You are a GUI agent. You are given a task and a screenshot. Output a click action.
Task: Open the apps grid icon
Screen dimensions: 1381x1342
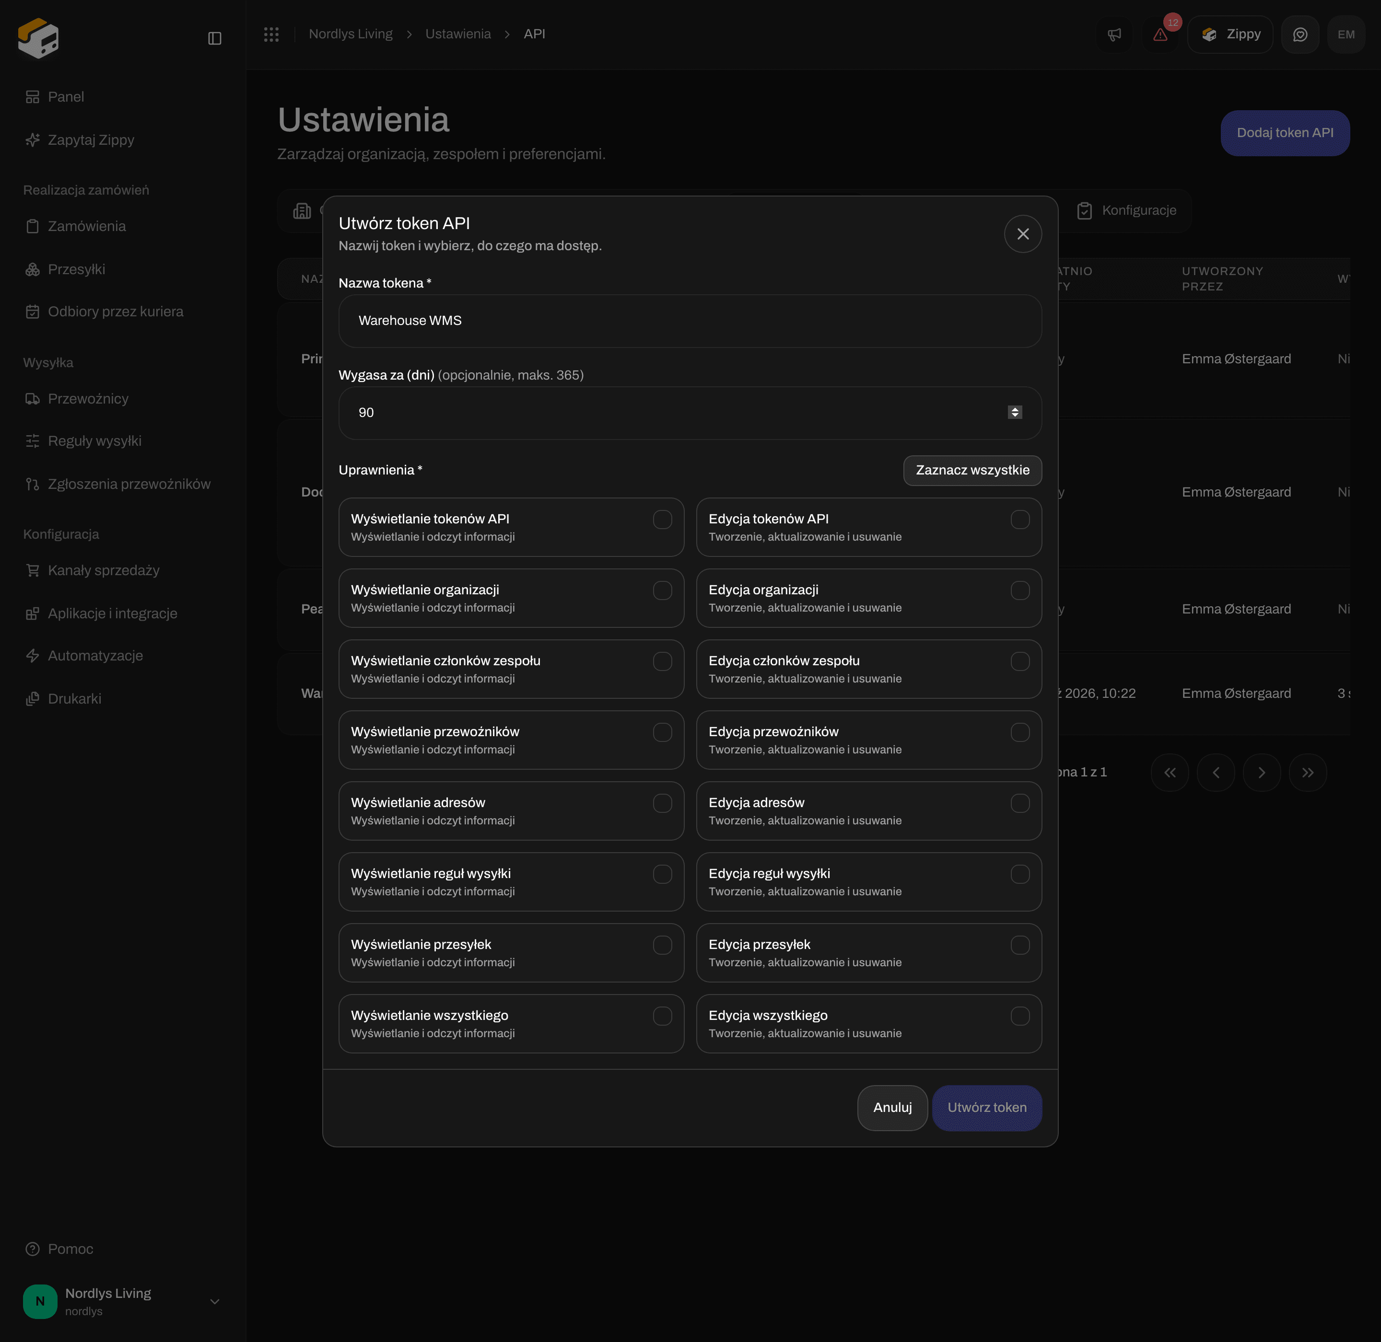271,34
